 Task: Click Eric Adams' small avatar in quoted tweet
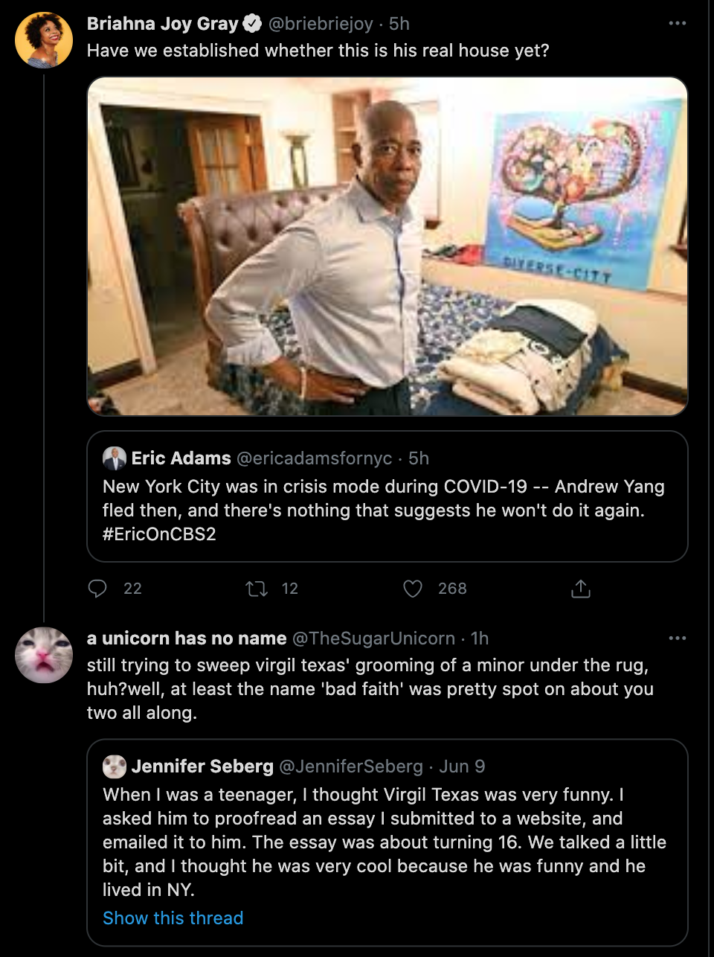[x=115, y=458]
